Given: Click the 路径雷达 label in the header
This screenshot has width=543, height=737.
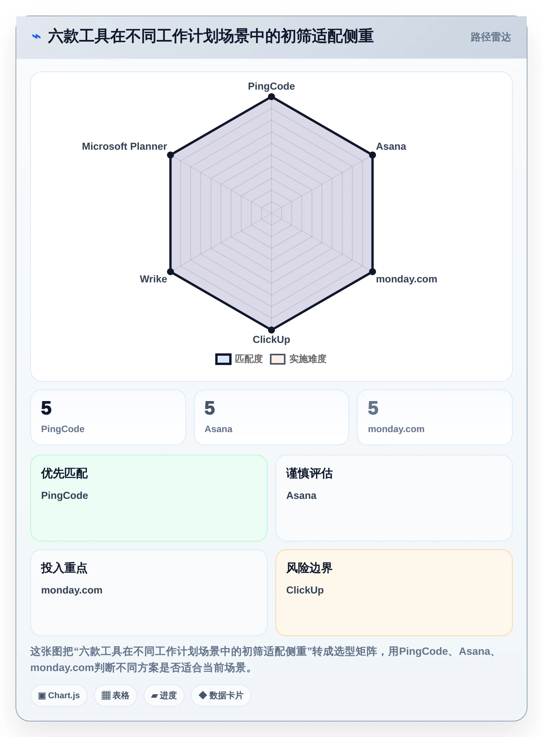Looking at the screenshot, I should [x=491, y=37].
